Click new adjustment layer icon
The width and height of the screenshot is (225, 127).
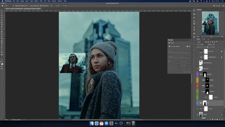click(215, 119)
